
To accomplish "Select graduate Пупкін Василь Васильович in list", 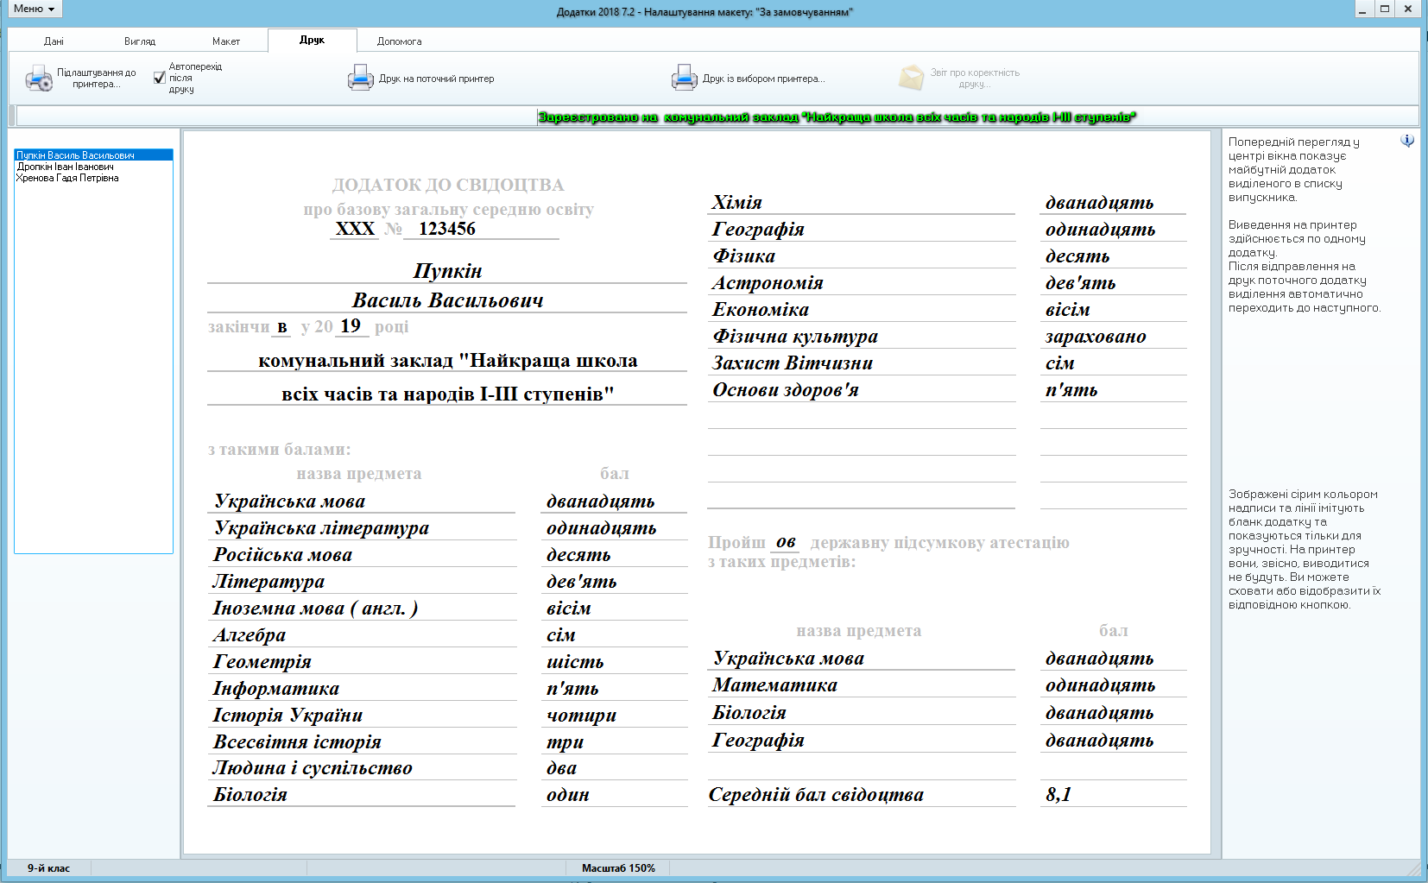I will pyautogui.click(x=76, y=155).
